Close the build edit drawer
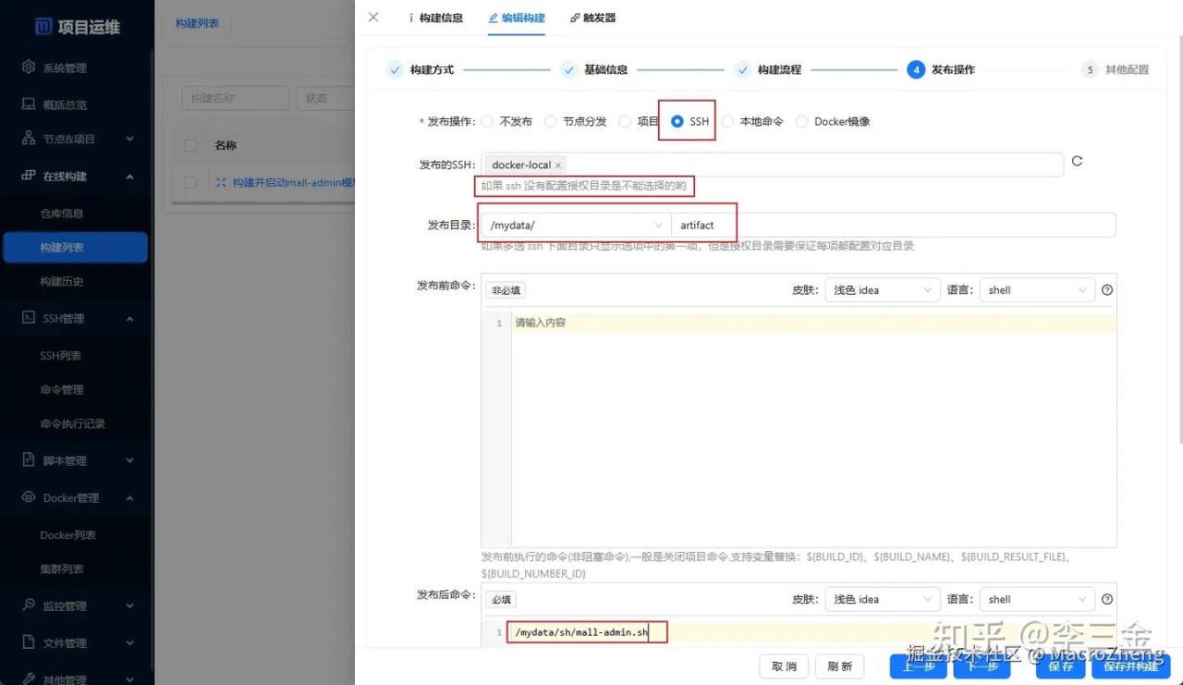1183x685 pixels. pos(373,17)
